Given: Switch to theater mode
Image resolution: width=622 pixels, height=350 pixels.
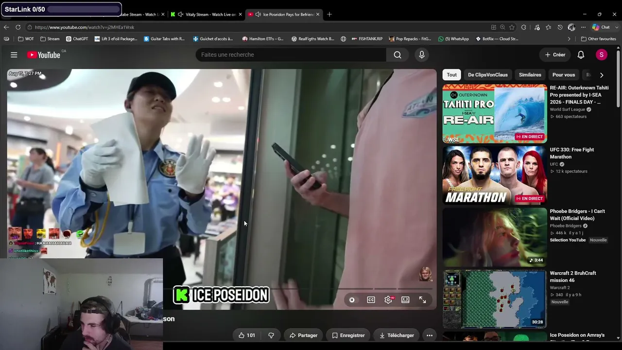Looking at the screenshot, I should (405, 300).
